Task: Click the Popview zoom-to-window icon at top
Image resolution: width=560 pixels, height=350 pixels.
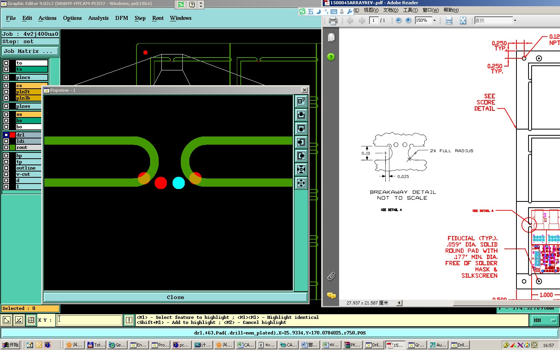Action: coord(301,101)
